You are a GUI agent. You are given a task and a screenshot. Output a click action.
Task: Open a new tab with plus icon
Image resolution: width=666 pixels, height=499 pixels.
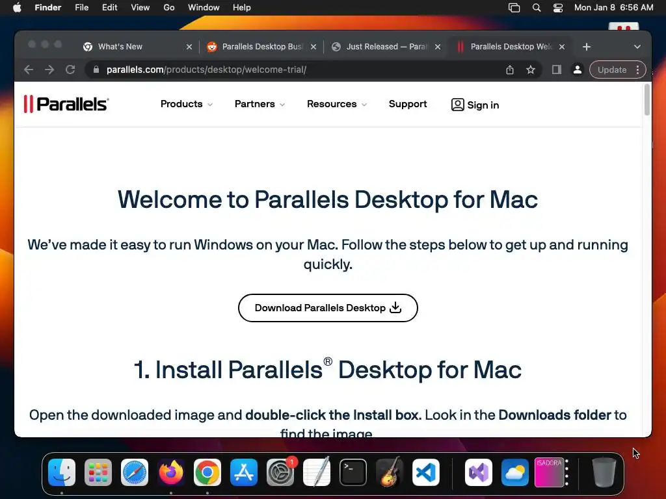(587, 47)
